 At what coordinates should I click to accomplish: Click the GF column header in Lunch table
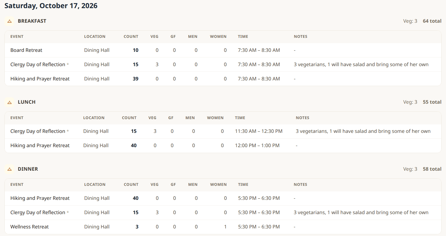[171, 118]
